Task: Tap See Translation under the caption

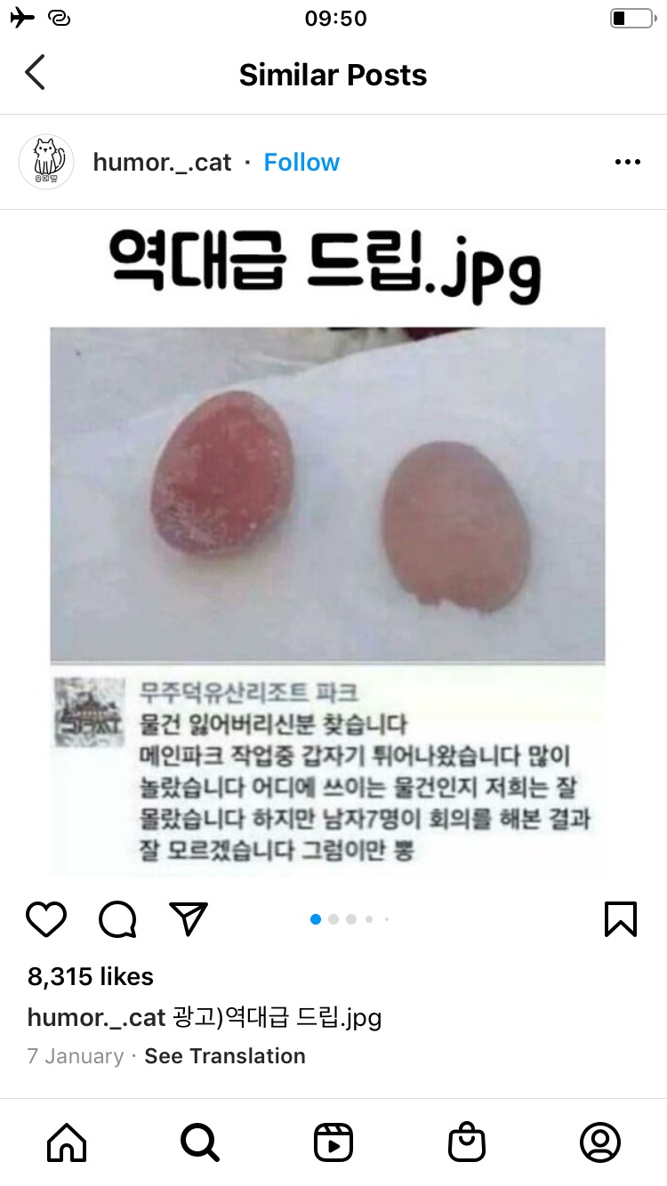Action: [225, 1056]
